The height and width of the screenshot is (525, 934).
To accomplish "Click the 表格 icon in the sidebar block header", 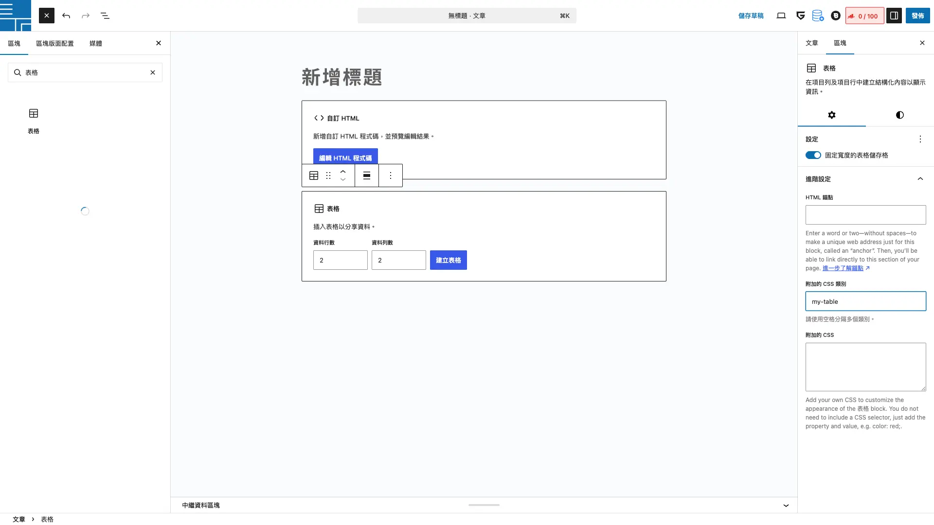I will pyautogui.click(x=811, y=68).
